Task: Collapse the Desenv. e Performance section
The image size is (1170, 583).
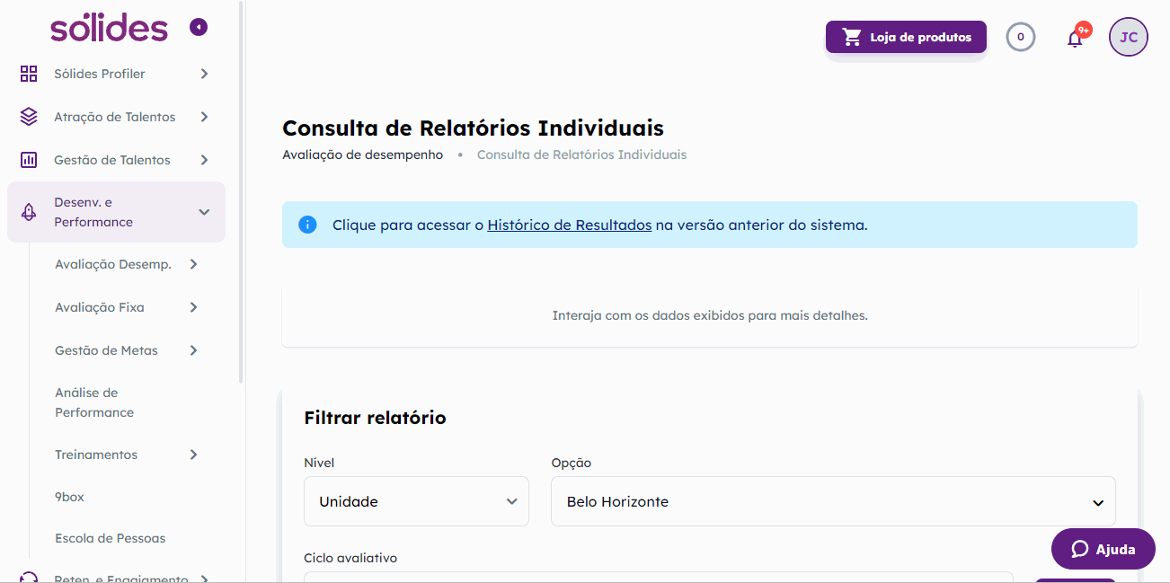Action: tap(204, 212)
